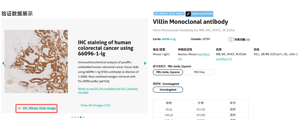This screenshot has width=299, height=120.
Task: Select the first carousel dot
Action: click(x=72, y=117)
